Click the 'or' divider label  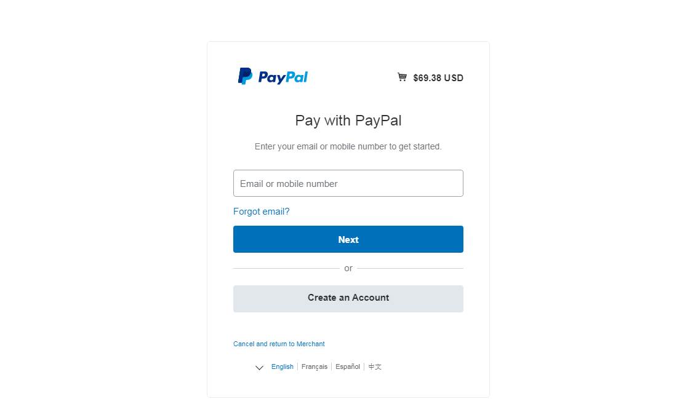tap(348, 268)
